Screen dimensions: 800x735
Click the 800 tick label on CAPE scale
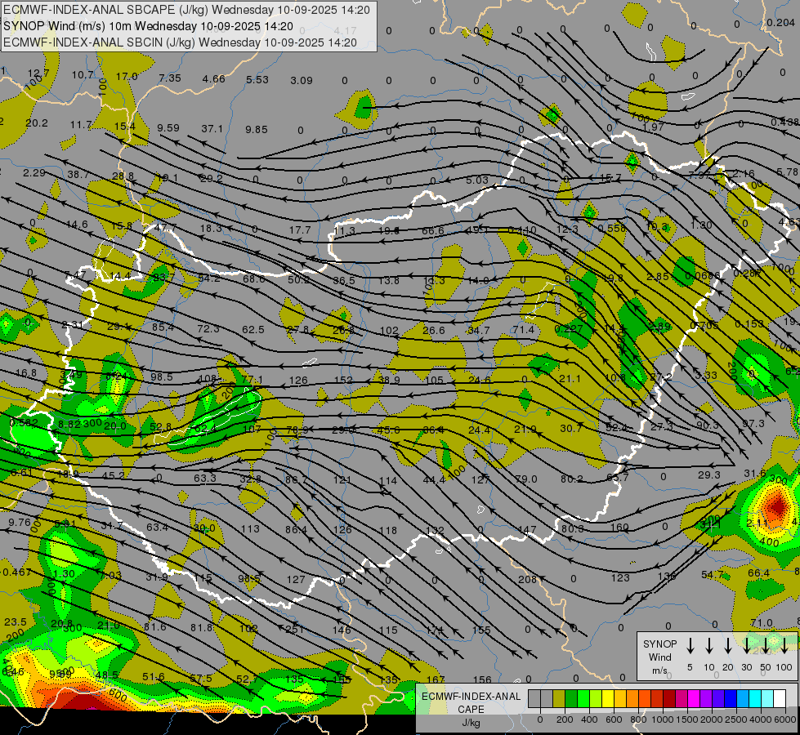pos(638,719)
